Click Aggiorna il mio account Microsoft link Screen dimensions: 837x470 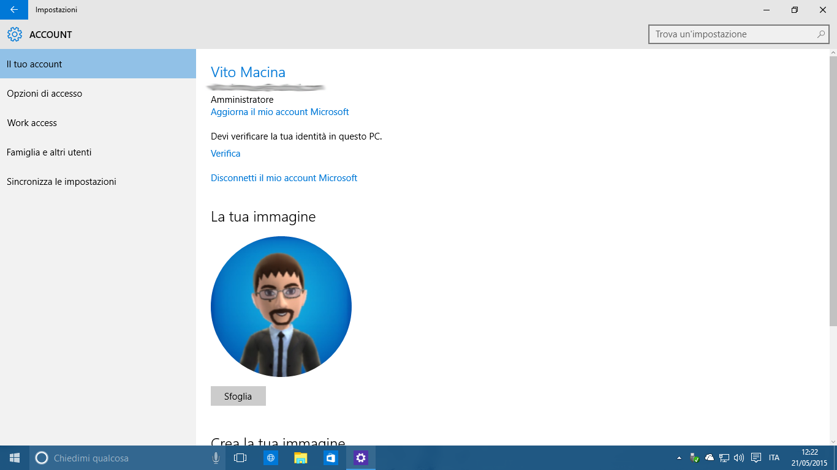[280, 112]
